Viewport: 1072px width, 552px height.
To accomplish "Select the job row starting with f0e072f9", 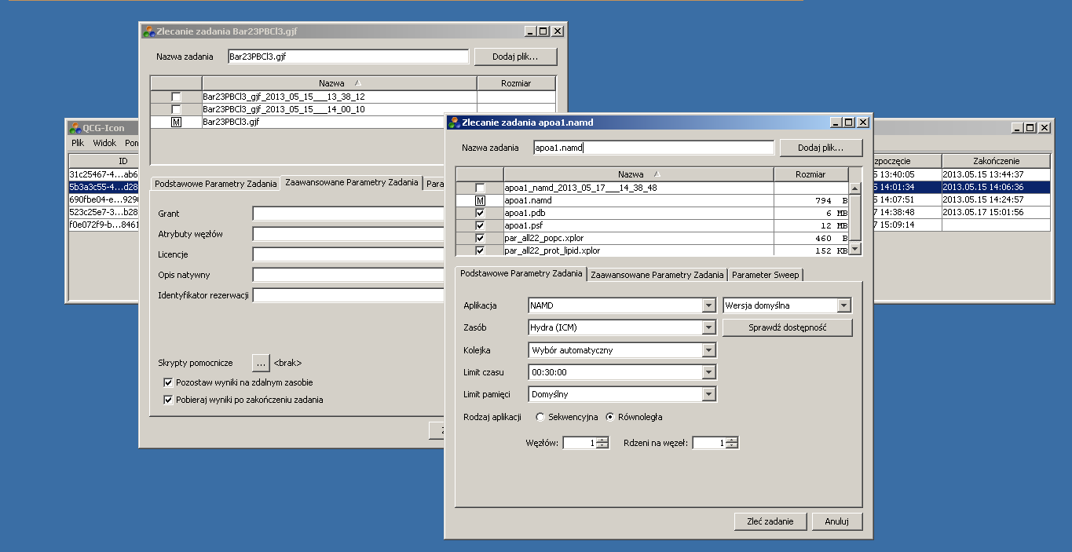I will coord(103,225).
